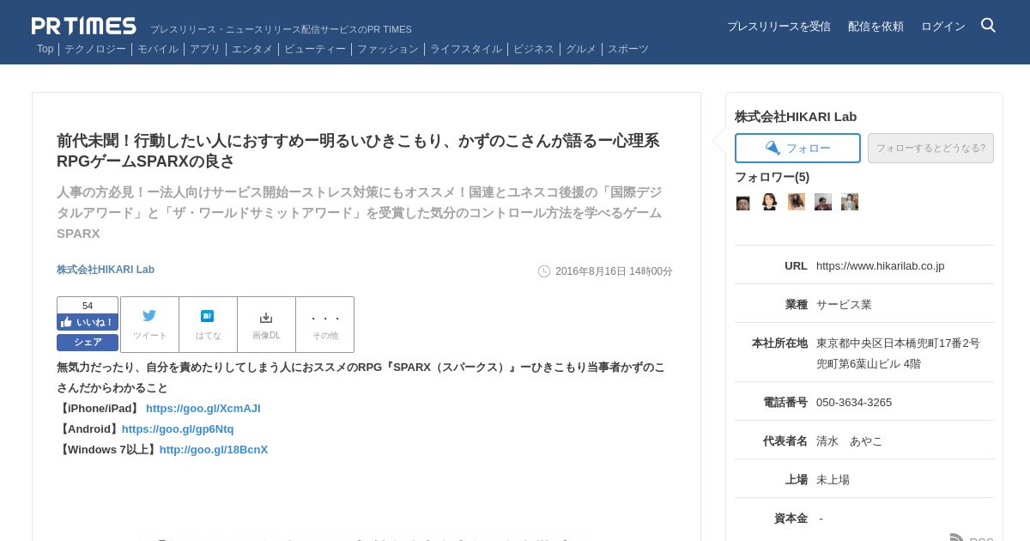Image resolution: width=1030 pixels, height=541 pixels.
Task: Open the ビジネス category
Action: click(534, 49)
